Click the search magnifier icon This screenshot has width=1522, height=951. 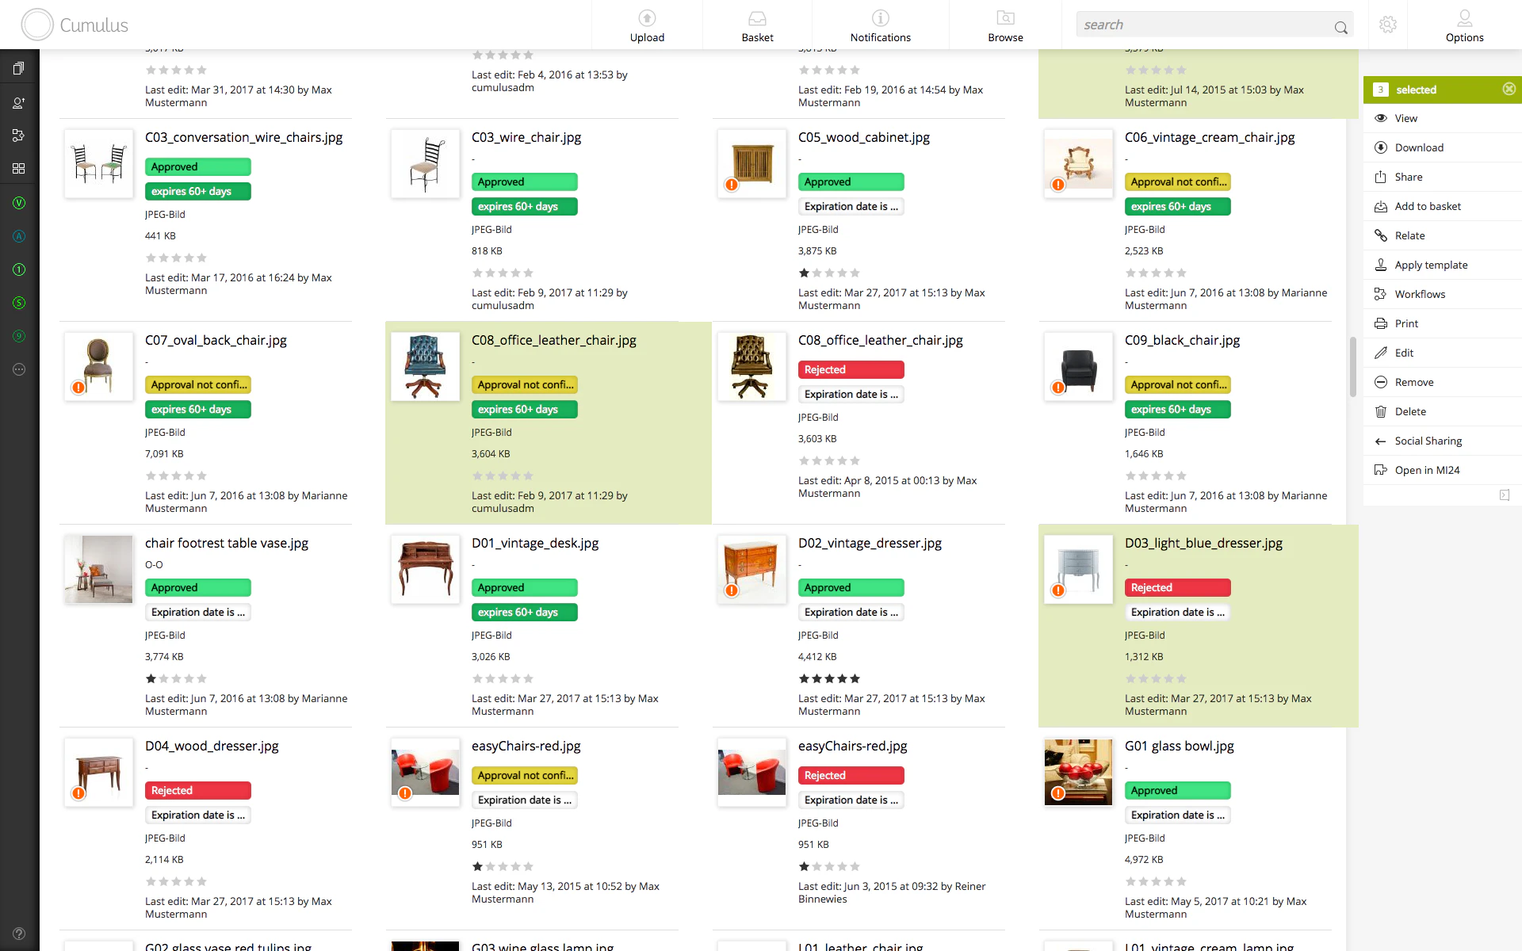point(1340,27)
